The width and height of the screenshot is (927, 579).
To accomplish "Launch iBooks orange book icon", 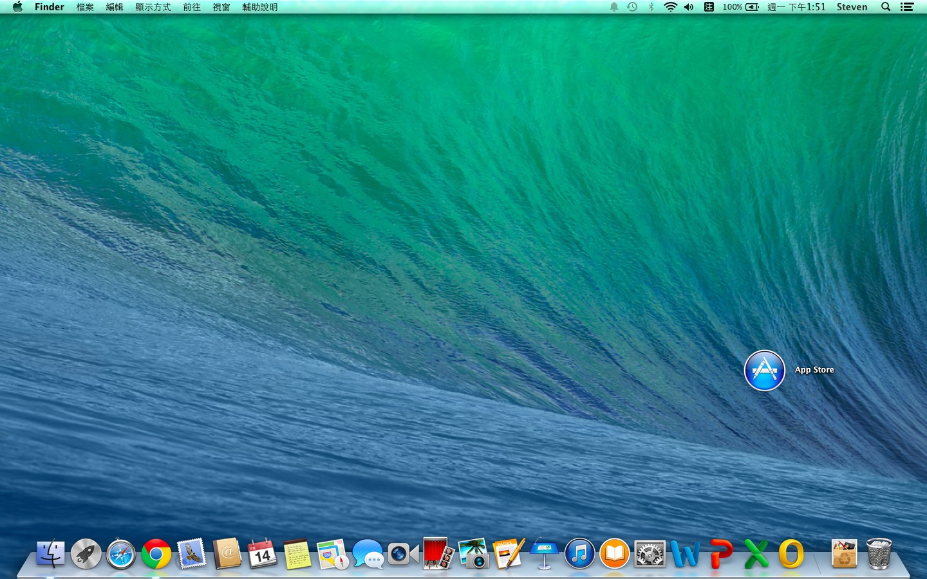I will [x=615, y=553].
